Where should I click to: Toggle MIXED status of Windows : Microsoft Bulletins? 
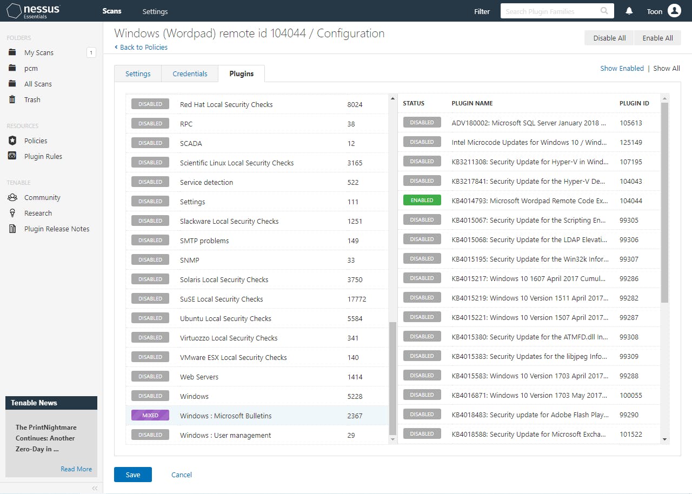tap(150, 416)
